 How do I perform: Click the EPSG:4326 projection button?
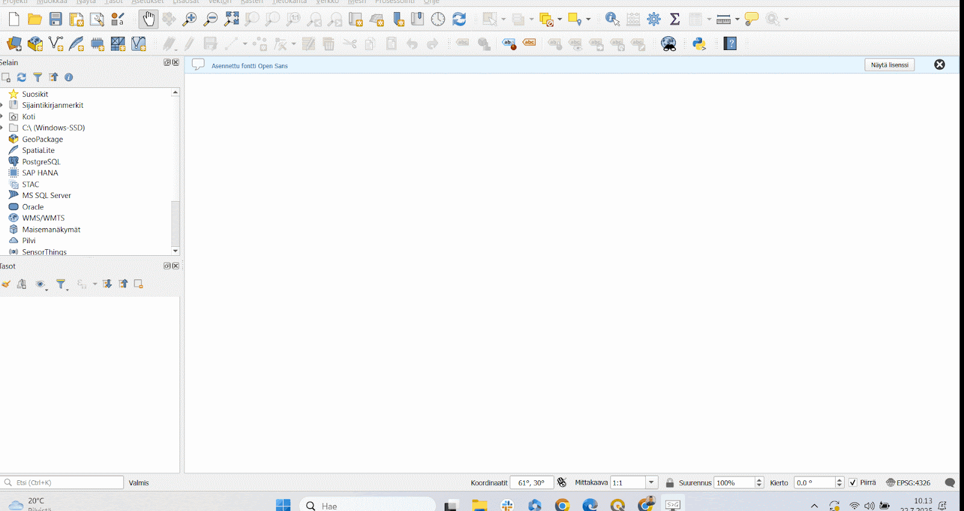[x=909, y=483]
